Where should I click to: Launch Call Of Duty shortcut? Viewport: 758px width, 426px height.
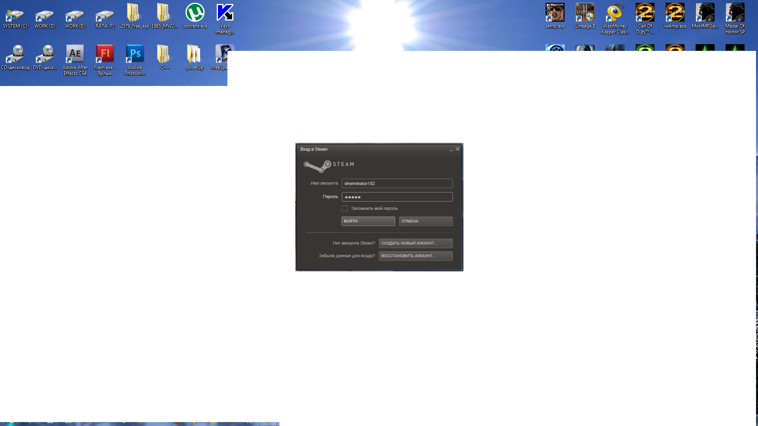click(x=645, y=19)
